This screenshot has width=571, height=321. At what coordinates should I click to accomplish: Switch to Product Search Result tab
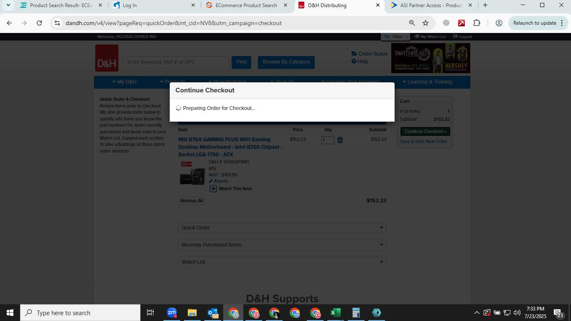[61, 5]
